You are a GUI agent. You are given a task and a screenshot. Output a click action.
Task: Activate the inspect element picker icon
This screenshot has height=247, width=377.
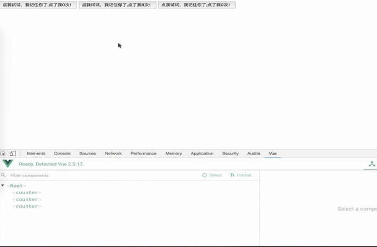(3, 154)
